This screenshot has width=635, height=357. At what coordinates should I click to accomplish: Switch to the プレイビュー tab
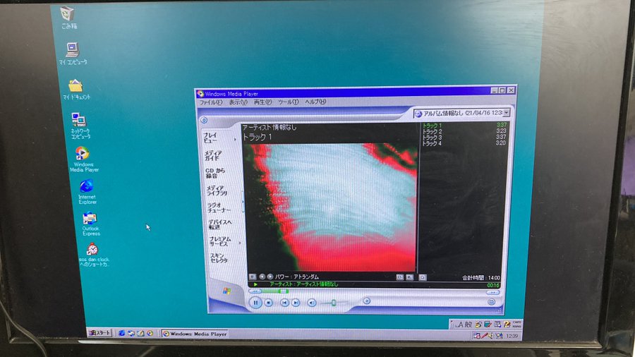tap(210, 138)
